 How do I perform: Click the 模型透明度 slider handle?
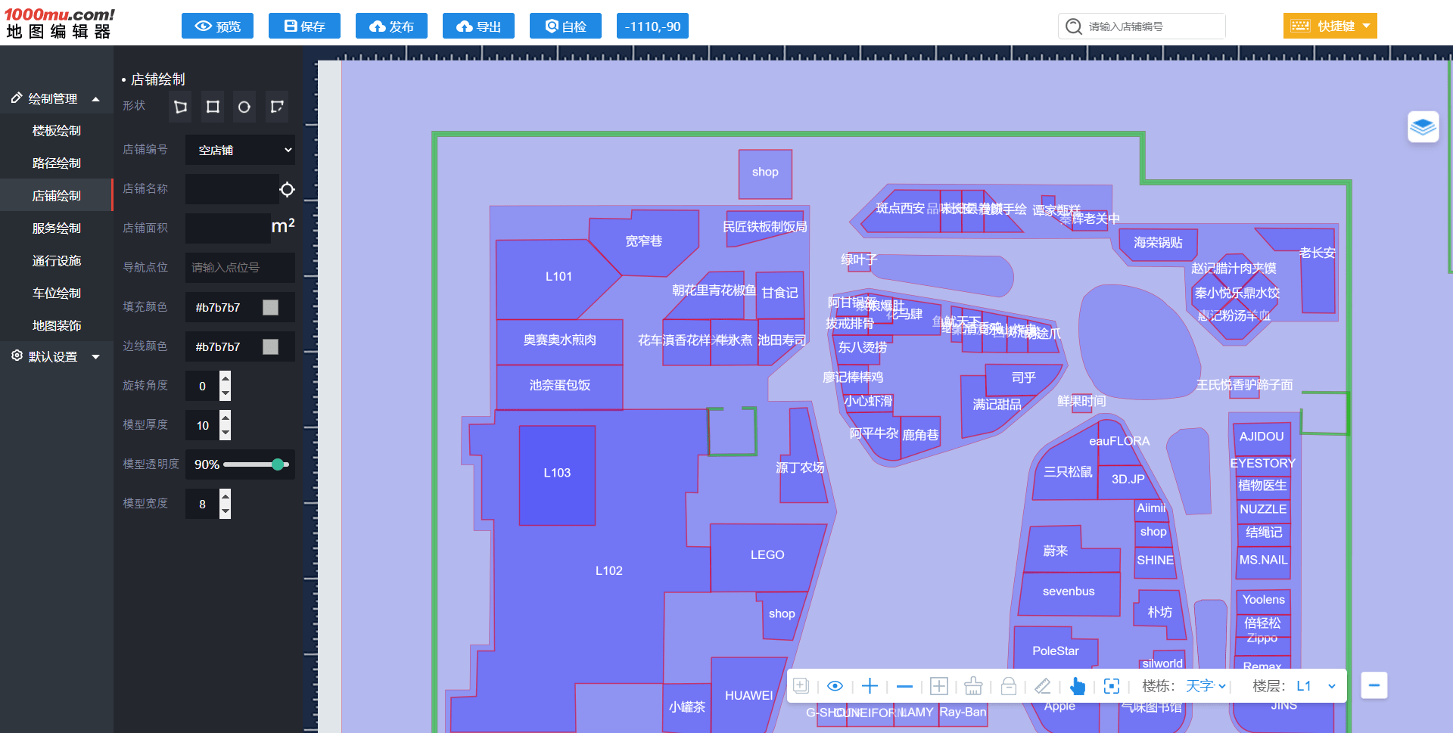pos(278,464)
